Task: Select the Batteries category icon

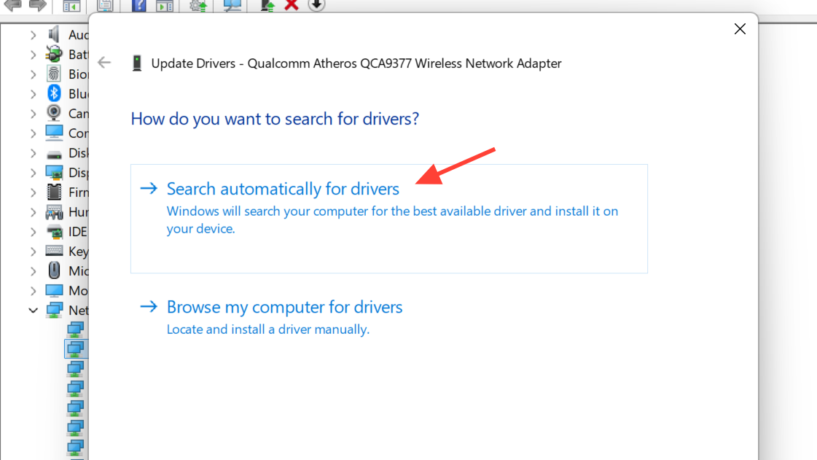Action: coord(54,54)
